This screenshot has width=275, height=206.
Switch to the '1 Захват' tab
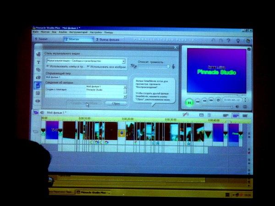[48, 39]
